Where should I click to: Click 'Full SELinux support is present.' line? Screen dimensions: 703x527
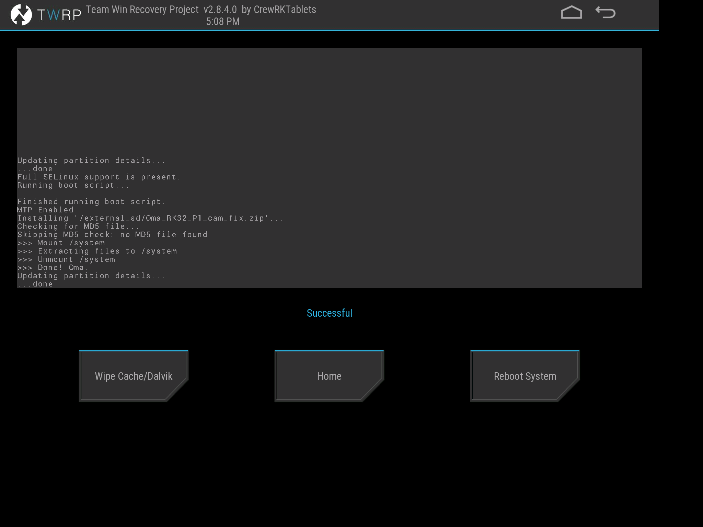(x=99, y=177)
